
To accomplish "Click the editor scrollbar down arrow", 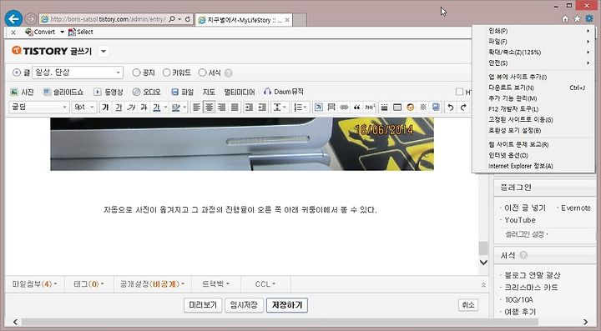I will [x=483, y=263].
